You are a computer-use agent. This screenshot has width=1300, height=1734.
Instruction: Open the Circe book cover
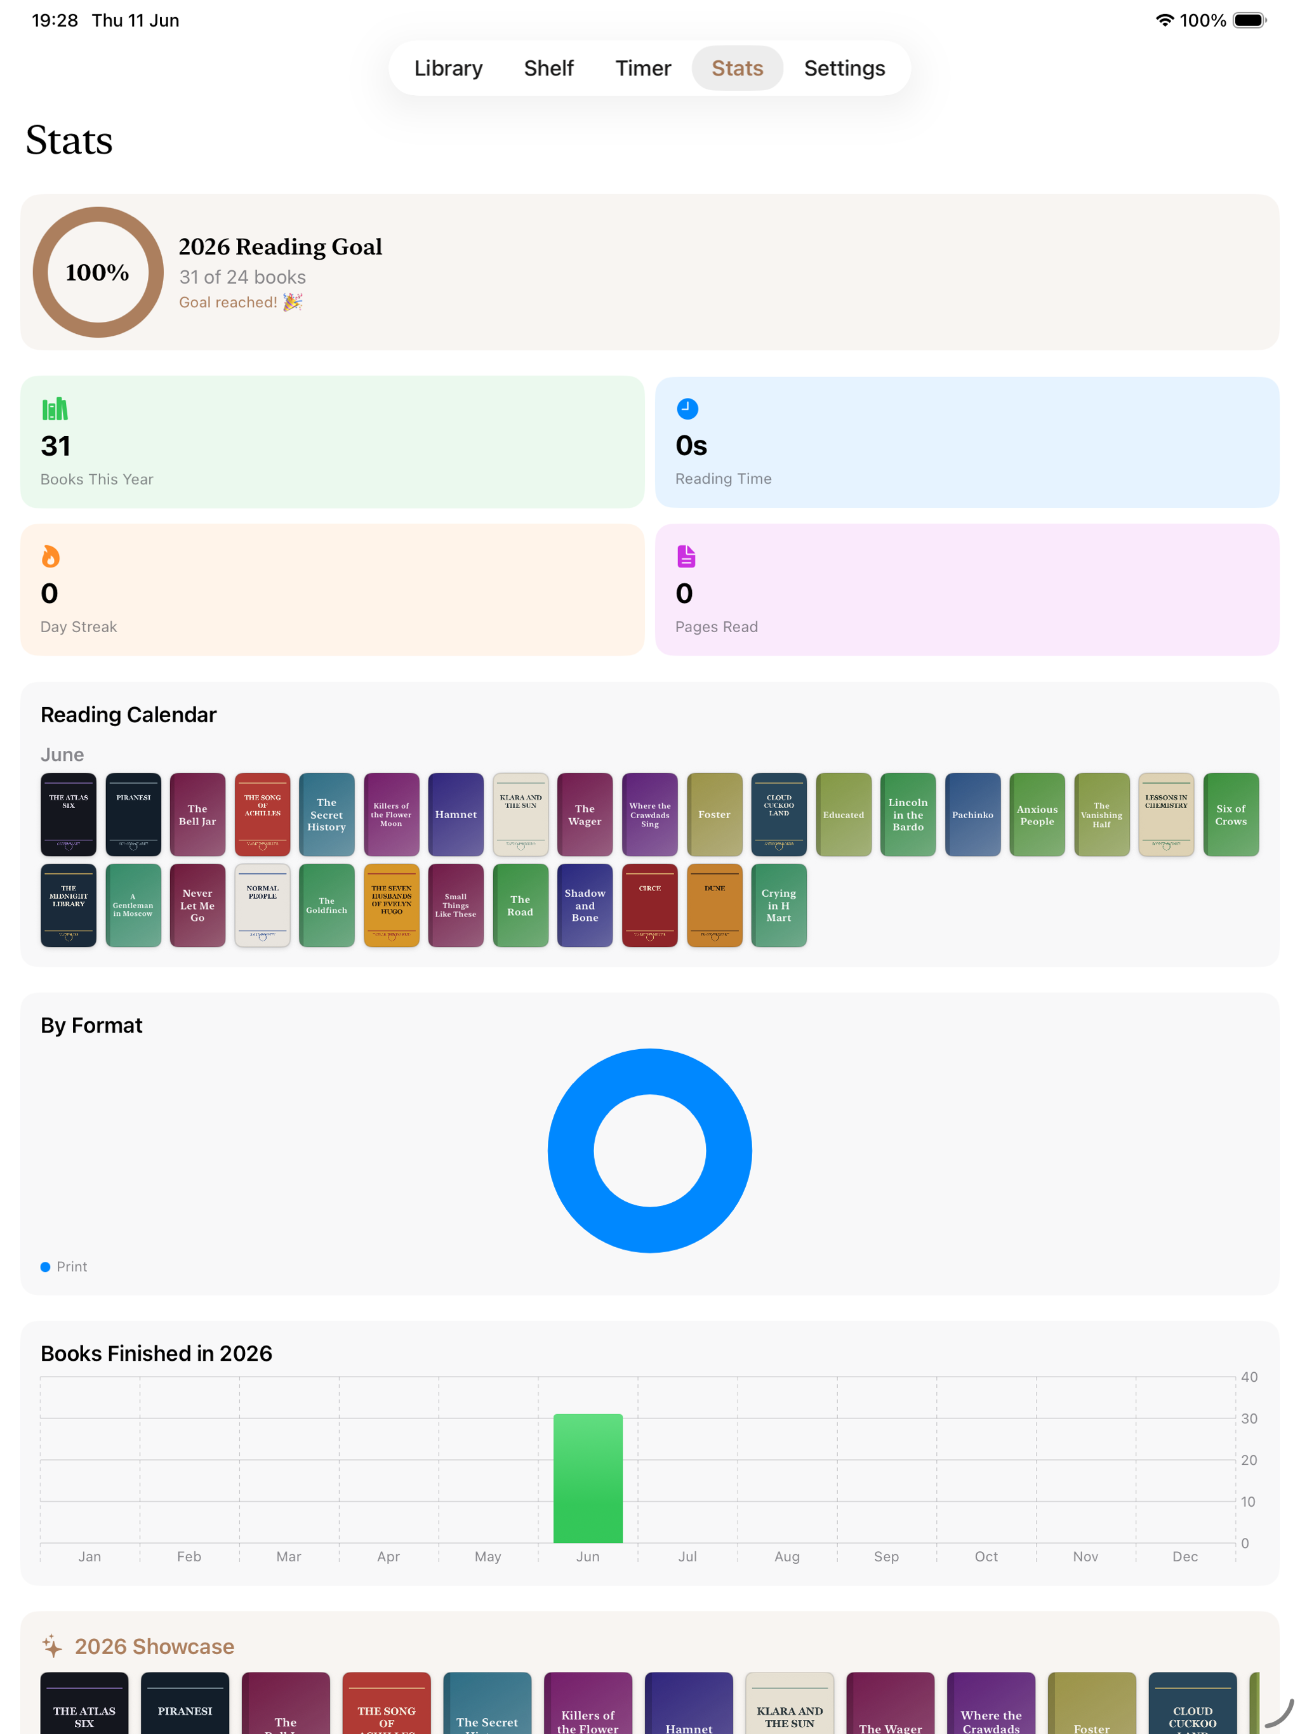point(650,906)
